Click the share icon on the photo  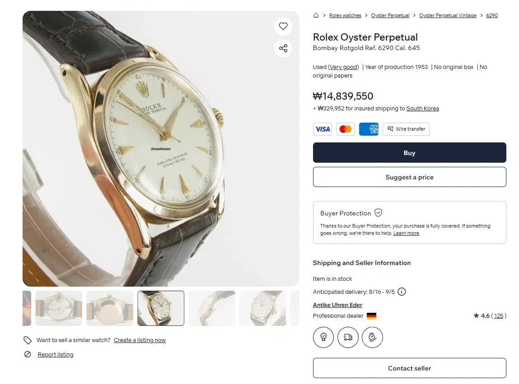[x=283, y=48]
